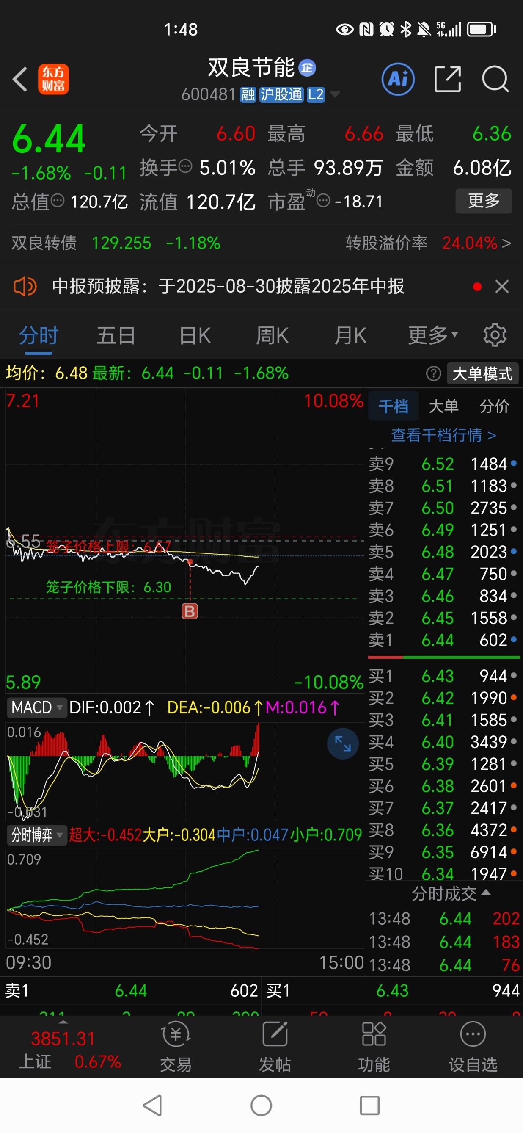The image size is (523, 1133).
Task: Open the 发帖 post icon
Action: [x=275, y=1047]
